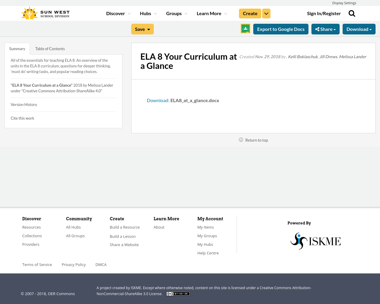The width and height of the screenshot is (380, 304).
Task: Open Export to Google Docs
Action: point(281,28)
